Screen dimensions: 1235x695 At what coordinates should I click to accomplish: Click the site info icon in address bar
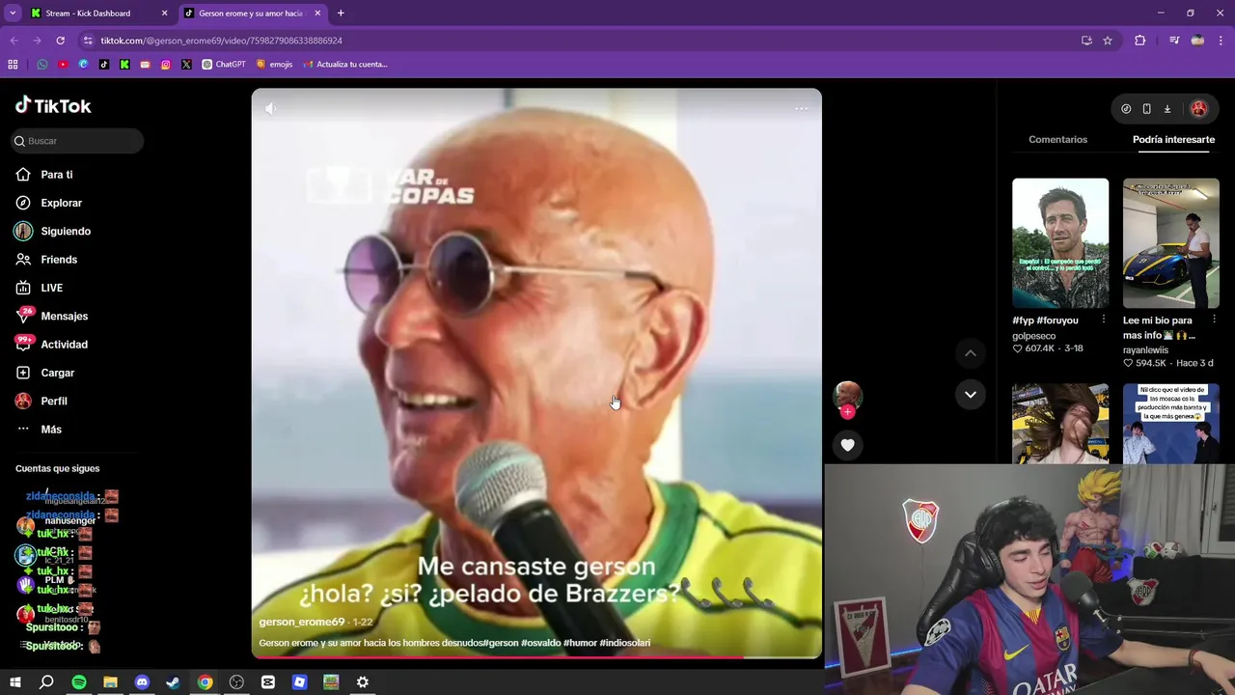pos(88,41)
